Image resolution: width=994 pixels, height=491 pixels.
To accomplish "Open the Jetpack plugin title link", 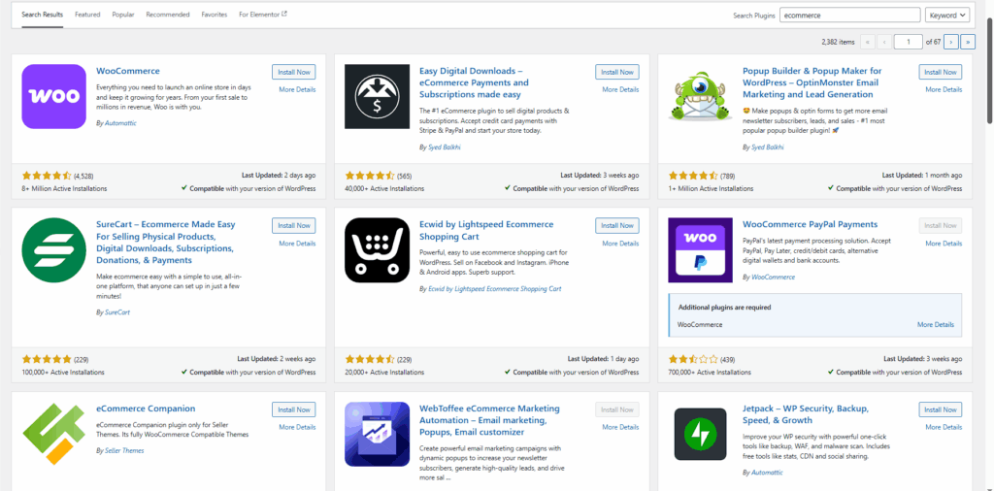I will tap(806, 414).
